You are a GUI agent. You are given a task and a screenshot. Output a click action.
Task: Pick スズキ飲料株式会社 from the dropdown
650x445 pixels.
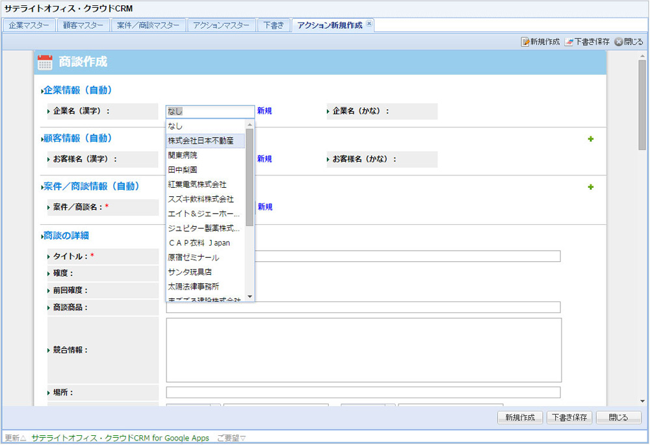(x=201, y=199)
